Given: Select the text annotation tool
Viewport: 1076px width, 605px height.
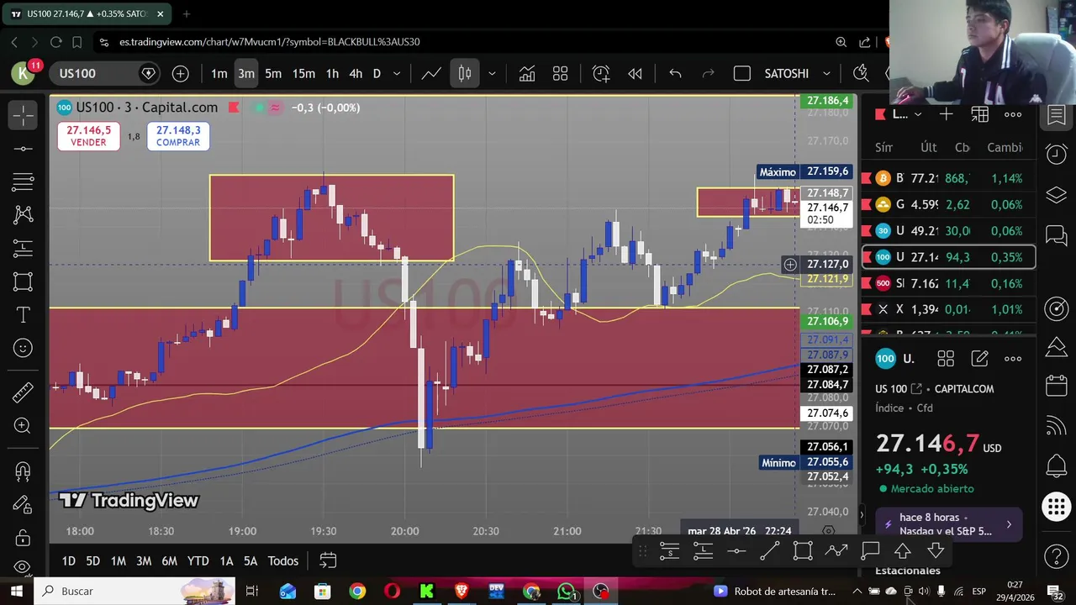Looking at the screenshot, I should coord(23,315).
